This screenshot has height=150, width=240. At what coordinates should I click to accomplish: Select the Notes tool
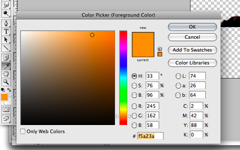point(6,58)
